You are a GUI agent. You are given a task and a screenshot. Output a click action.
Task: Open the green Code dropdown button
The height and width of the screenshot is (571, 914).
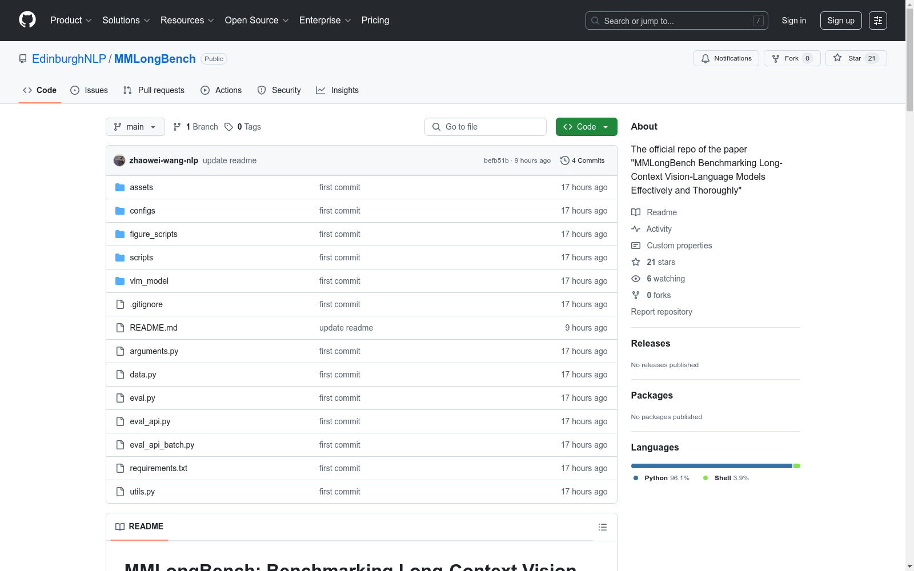[x=586, y=127]
